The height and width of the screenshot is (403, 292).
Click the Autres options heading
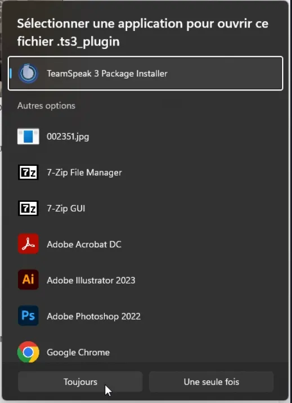coord(46,106)
